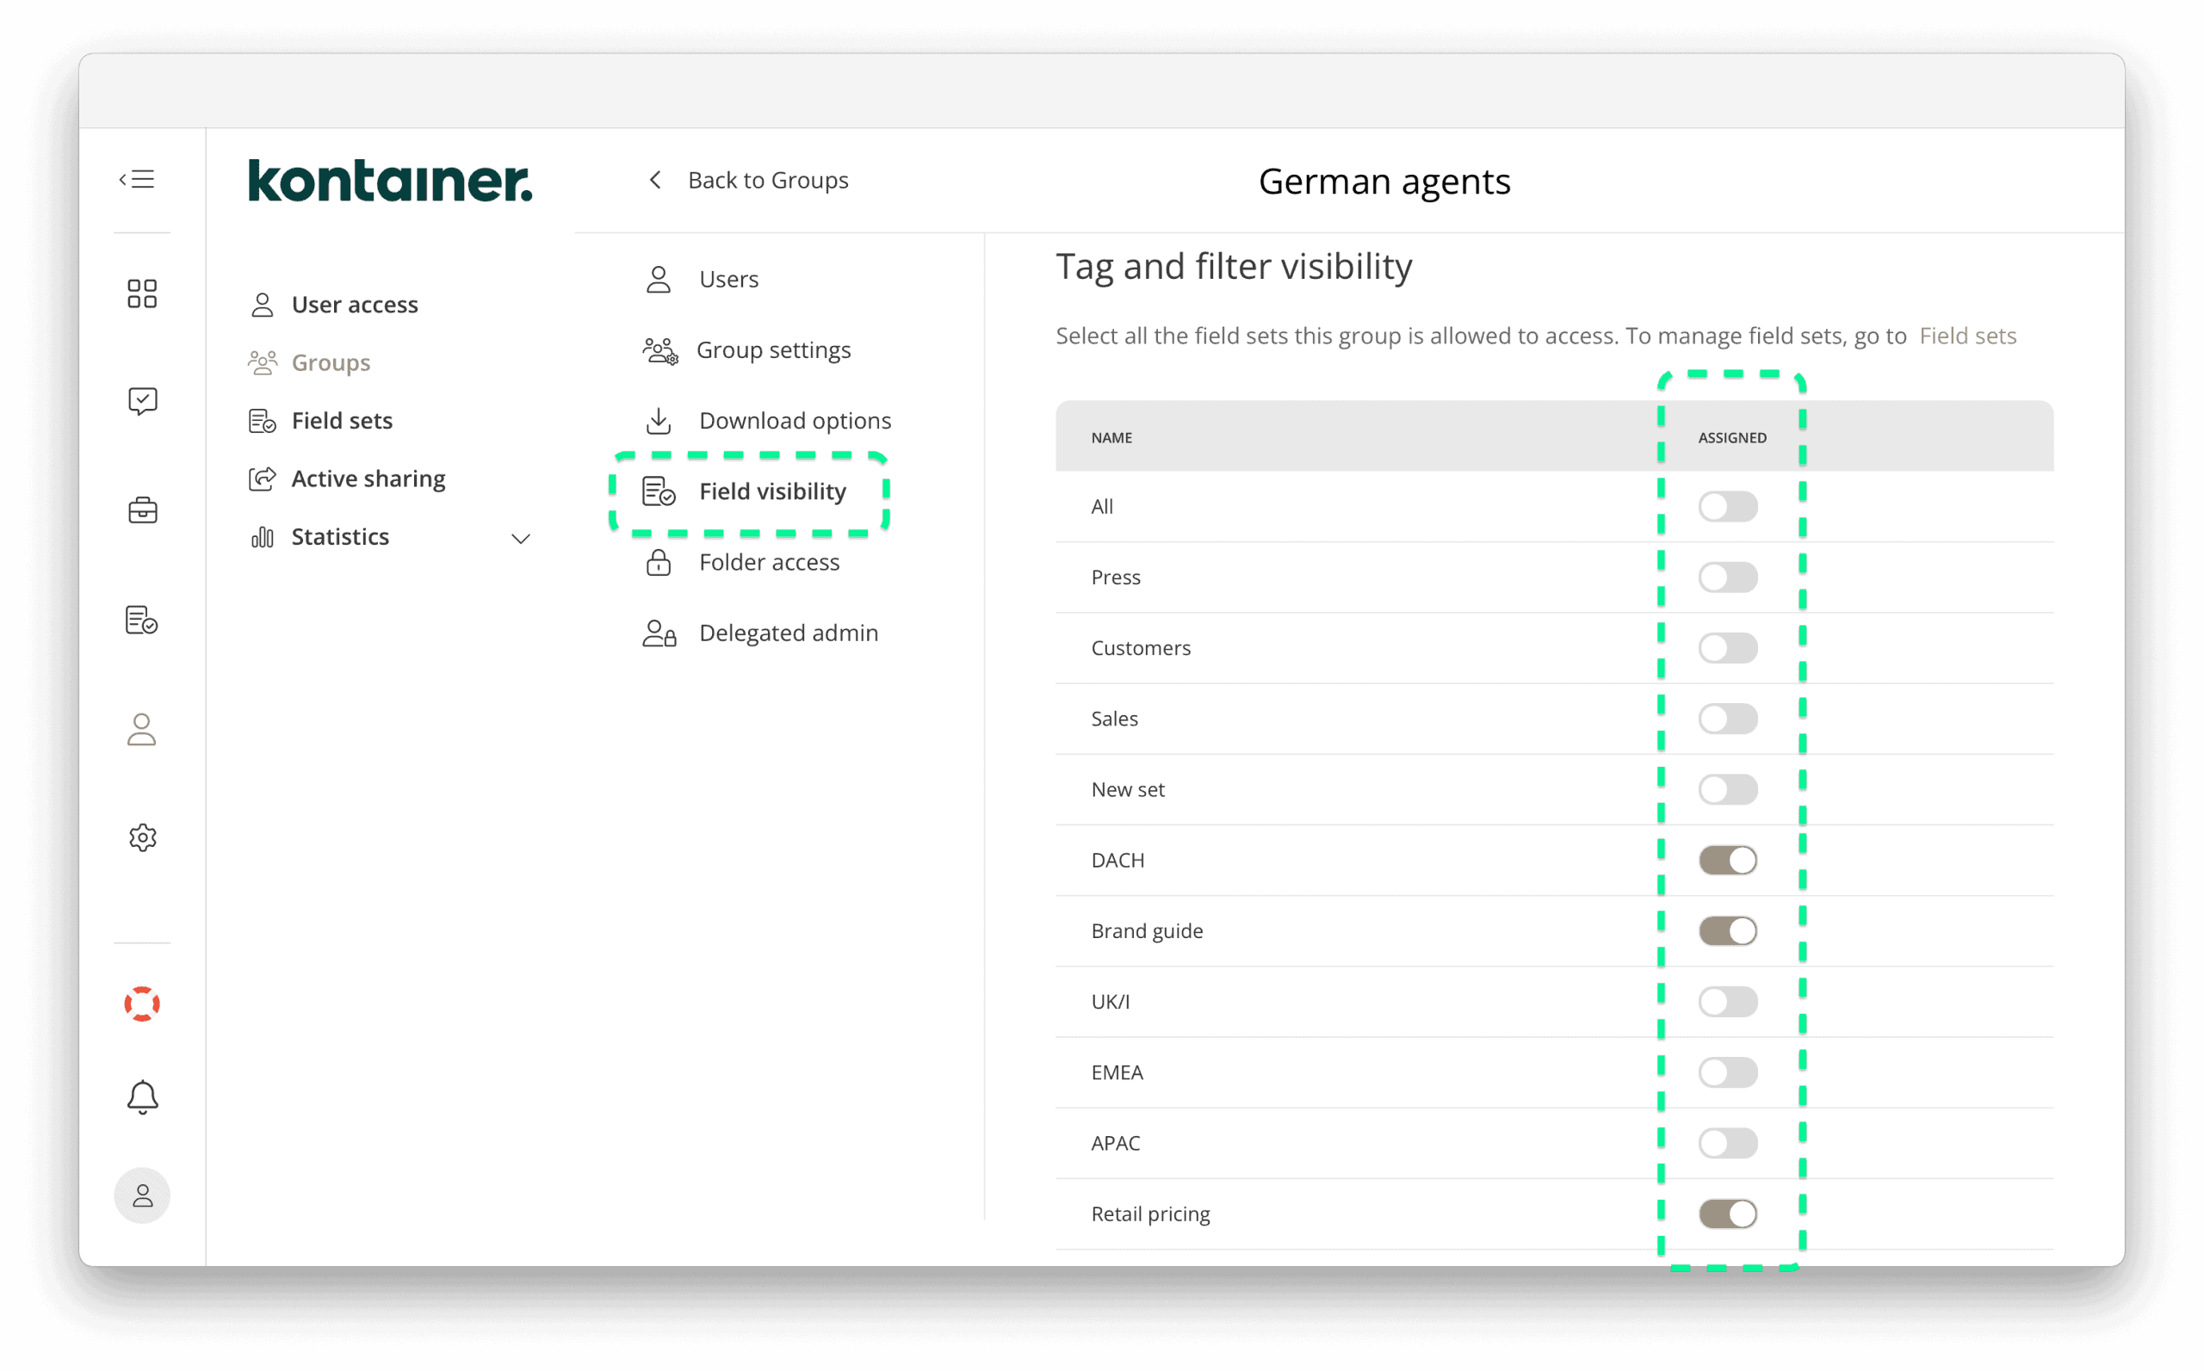Open your profile avatar at bottom left

click(141, 1195)
